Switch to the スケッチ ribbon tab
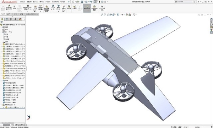 point(16,14)
